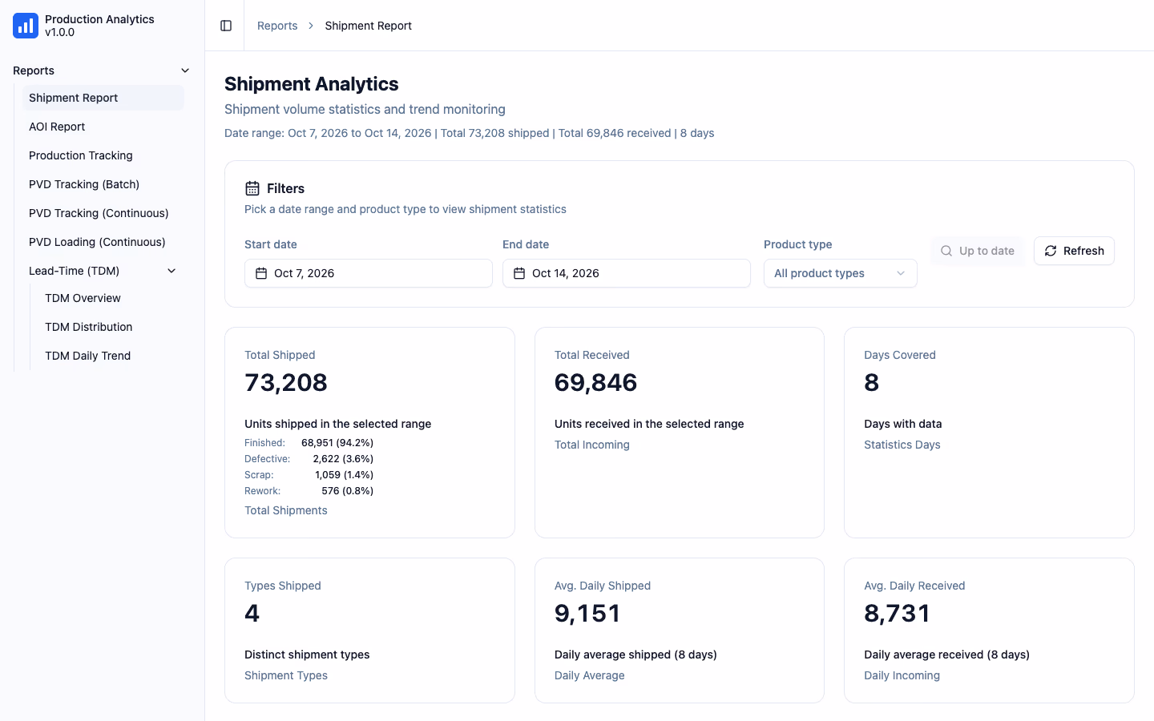Click the Filters section title
1154x721 pixels.
pos(285,188)
